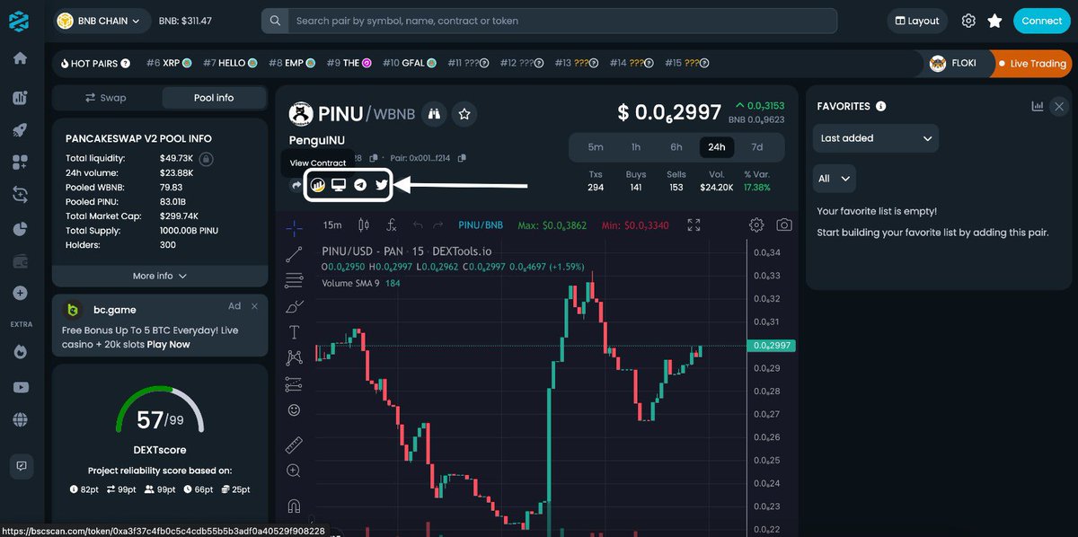Expand More info in pool panel
Screen dimensions: 1078x537
pyautogui.click(x=159, y=276)
